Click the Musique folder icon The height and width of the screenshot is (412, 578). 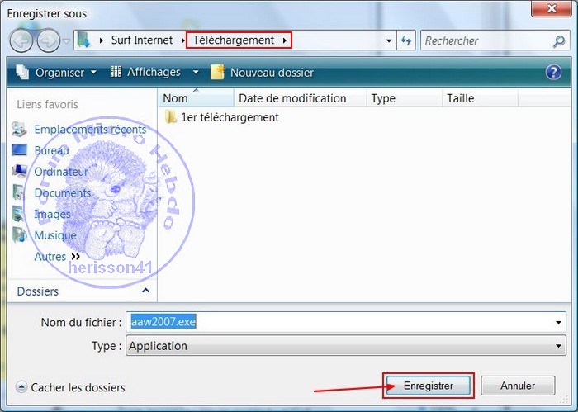click(19, 234)
